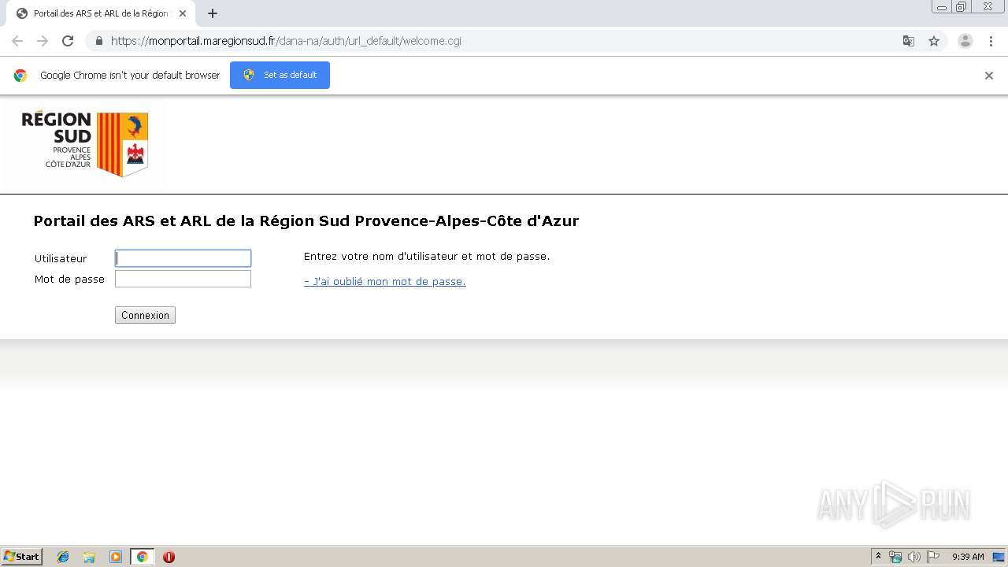Reload the page with the refresh icon
1008x567 pixels.
tap(68, 41)
